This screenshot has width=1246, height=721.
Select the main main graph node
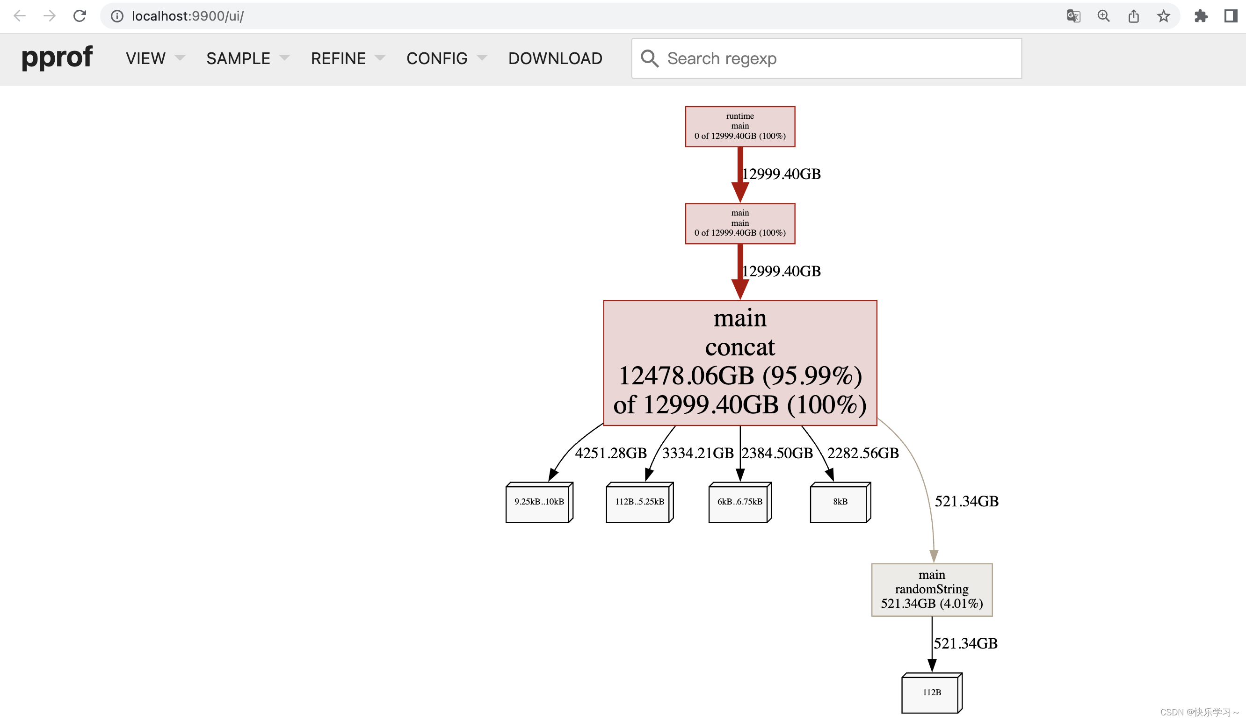[x=740, y=224]
